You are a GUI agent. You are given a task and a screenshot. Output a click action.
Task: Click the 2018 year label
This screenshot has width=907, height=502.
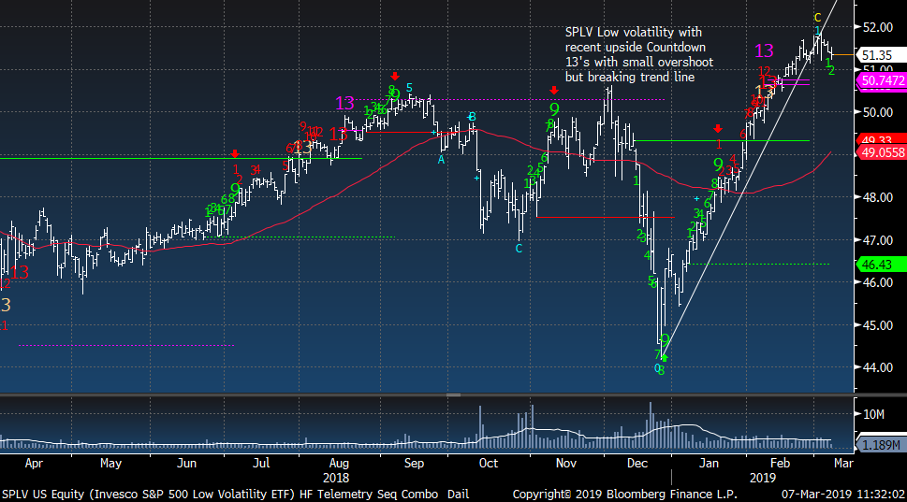coord(336,479)
